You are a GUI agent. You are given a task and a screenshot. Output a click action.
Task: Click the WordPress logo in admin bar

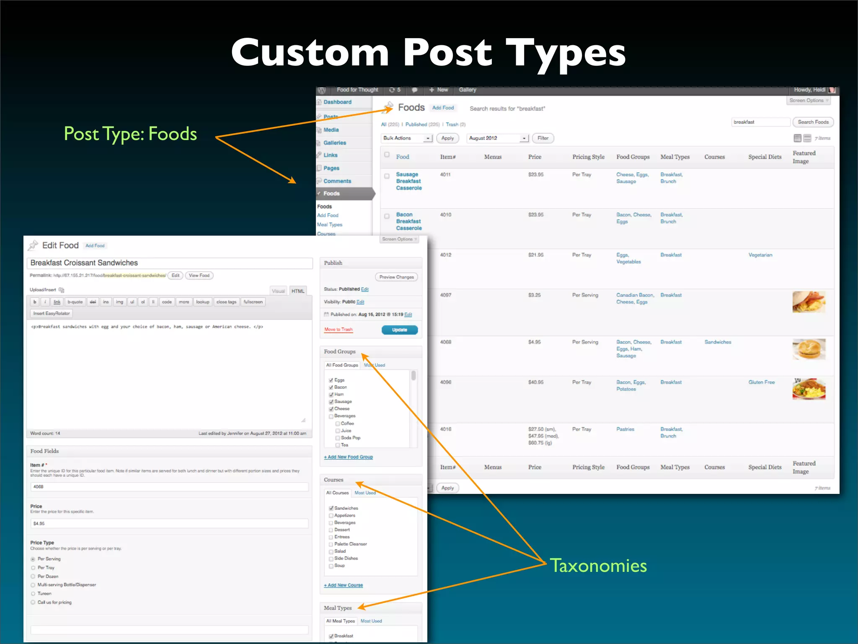point(322,90)
